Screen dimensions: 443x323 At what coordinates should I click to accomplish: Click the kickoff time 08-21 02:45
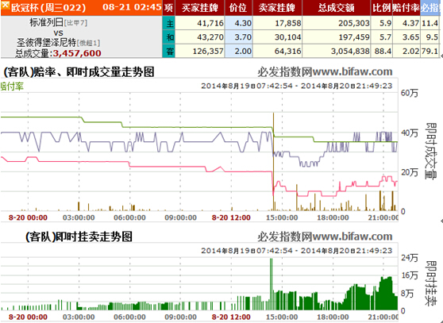pyautogui.click(x=132, y=7)
